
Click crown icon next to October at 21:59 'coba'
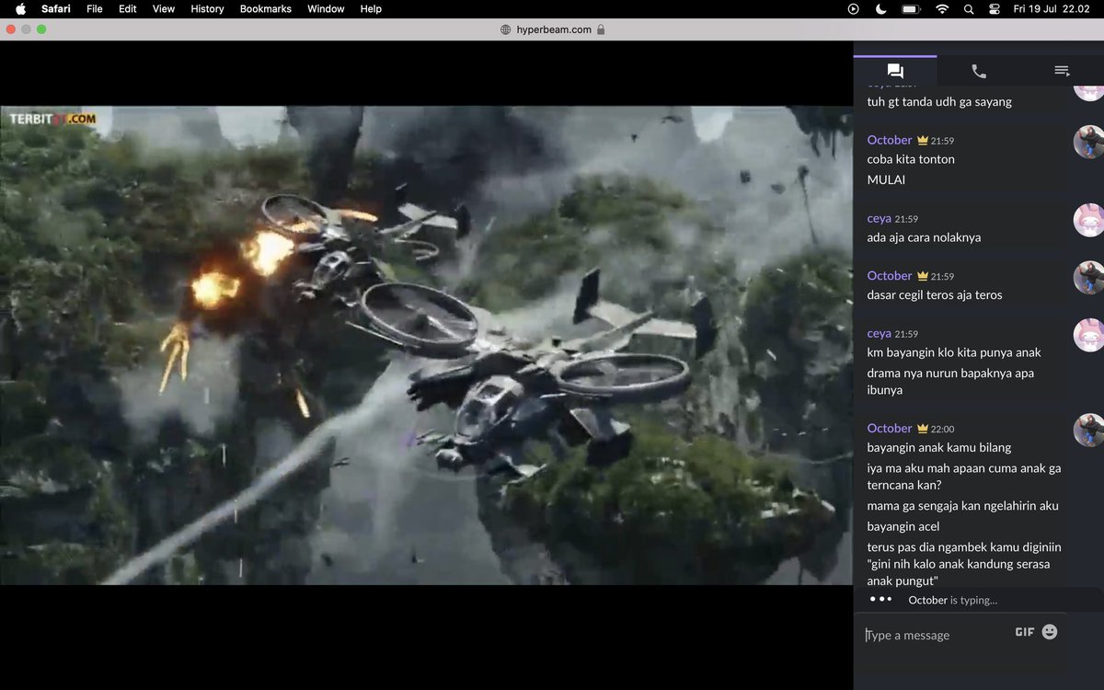tap(922, 140)
